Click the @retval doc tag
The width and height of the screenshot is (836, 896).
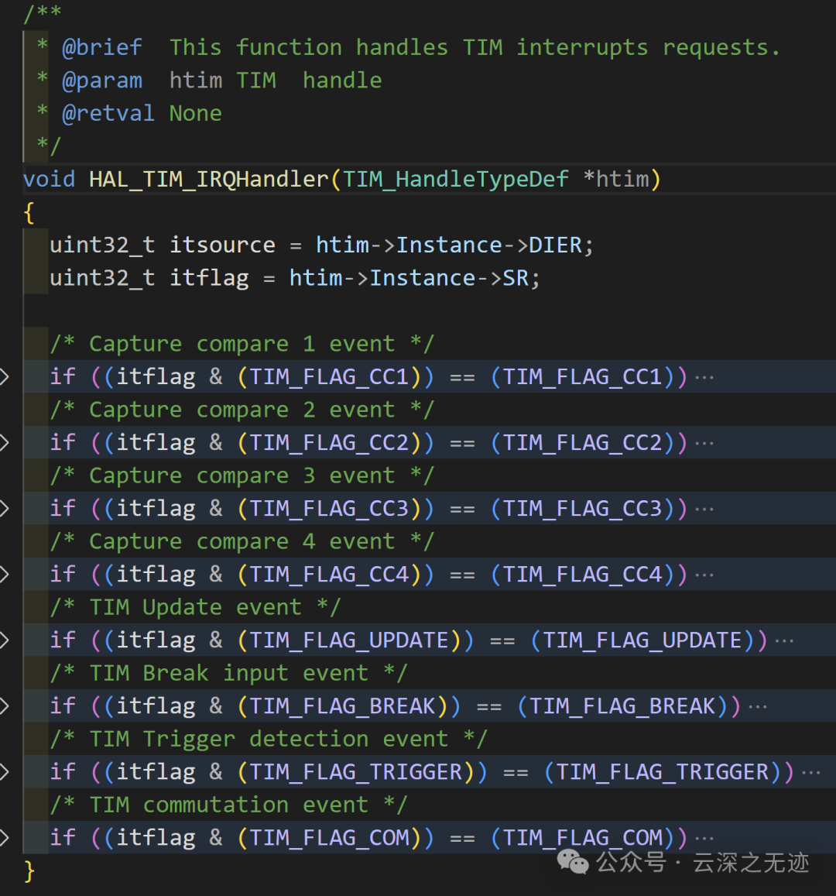[108, 113]
